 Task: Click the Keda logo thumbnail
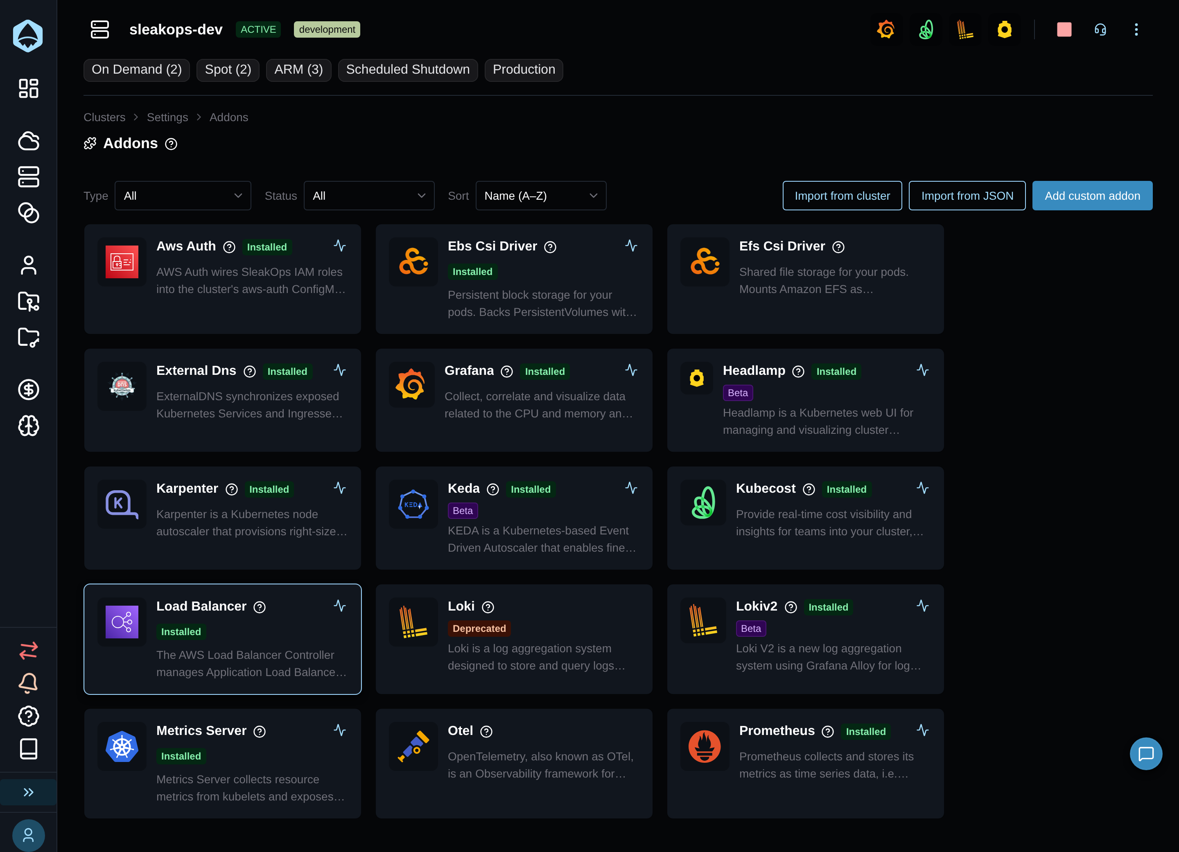413,504
